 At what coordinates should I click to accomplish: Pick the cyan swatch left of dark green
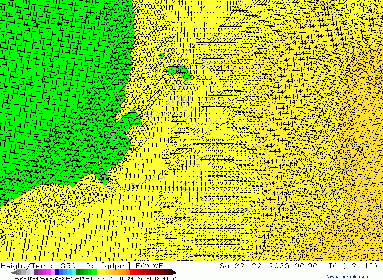coord(74,272)
